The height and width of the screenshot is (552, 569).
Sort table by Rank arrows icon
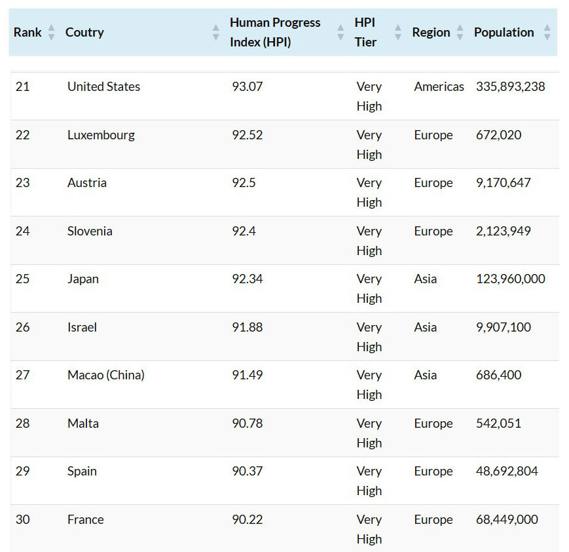(52, 32)
